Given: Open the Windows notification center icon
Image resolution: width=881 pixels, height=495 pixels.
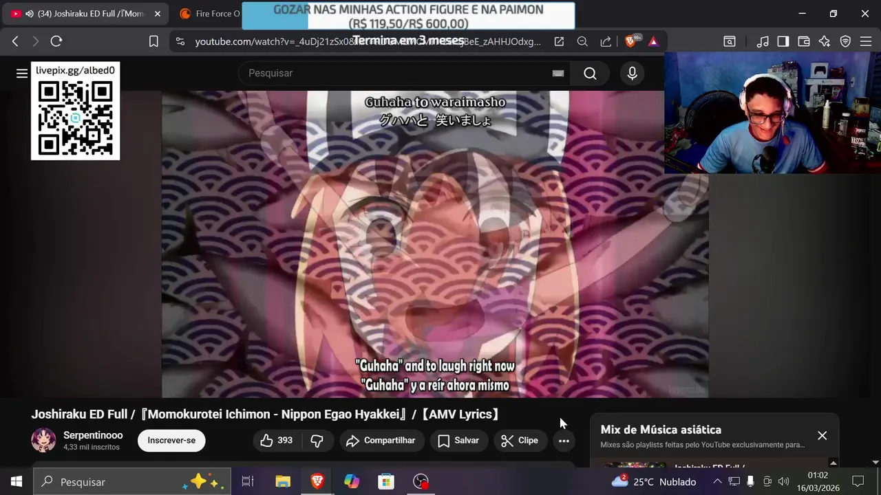Looking at the screenshot, I should pos(858,481).
